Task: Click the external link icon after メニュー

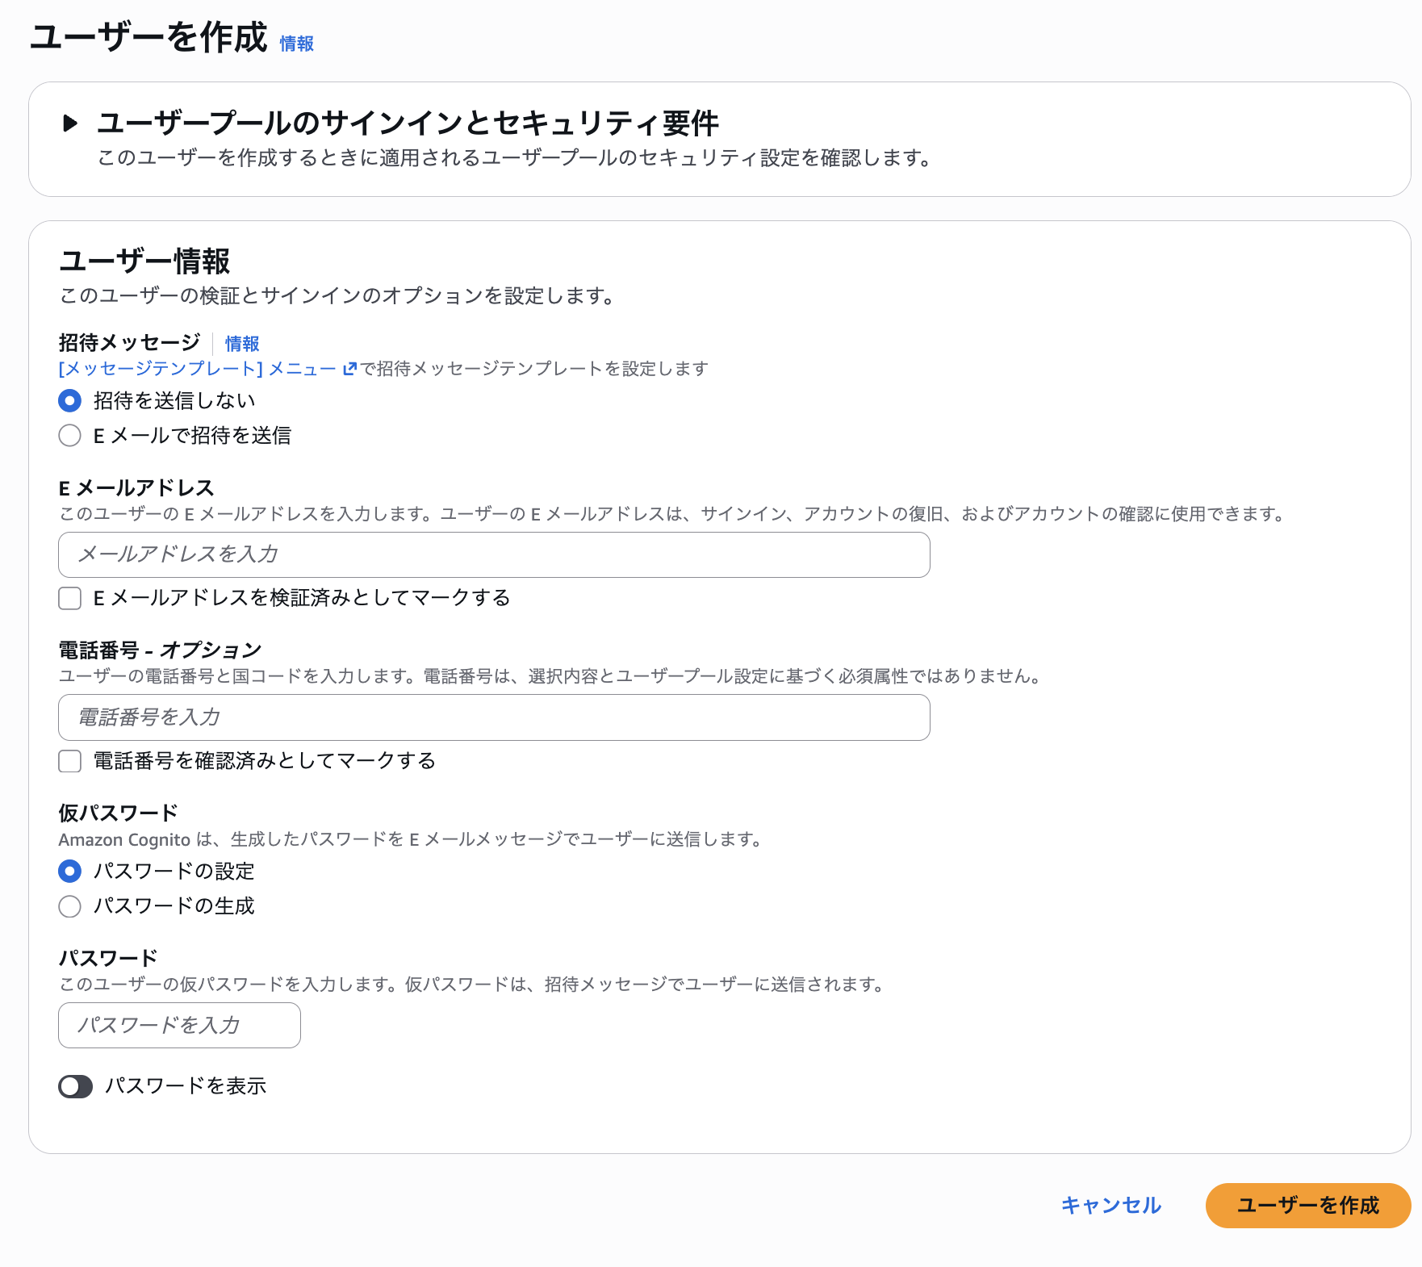Action: click(349, 369)
